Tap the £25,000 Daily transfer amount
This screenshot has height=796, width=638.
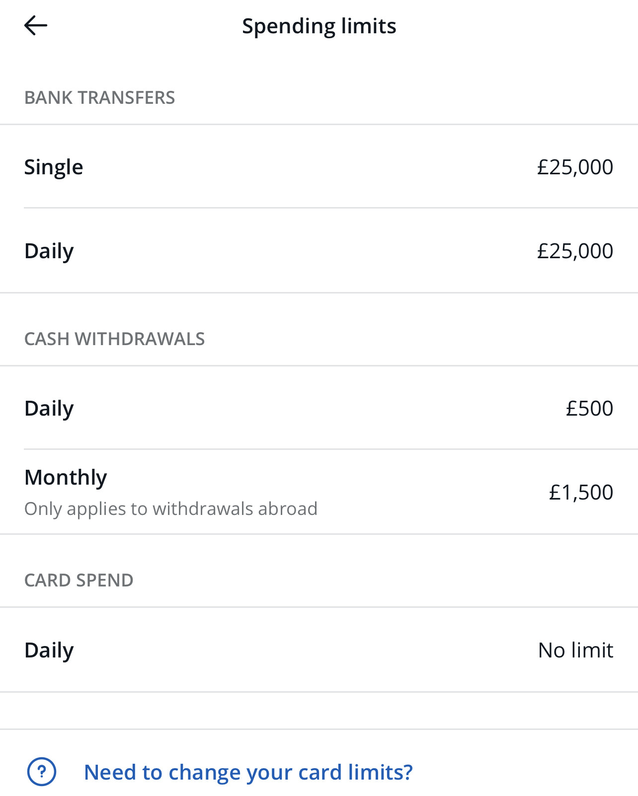pos(575,251)
